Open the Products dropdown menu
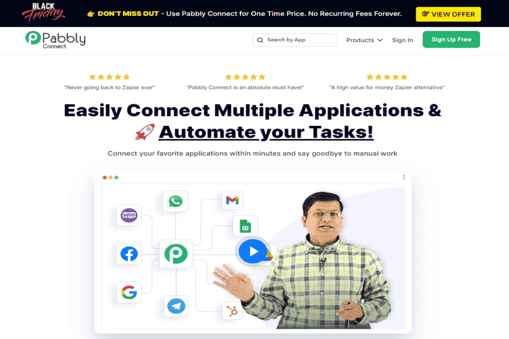Screen dimensions: 509x339 point(364,40)
